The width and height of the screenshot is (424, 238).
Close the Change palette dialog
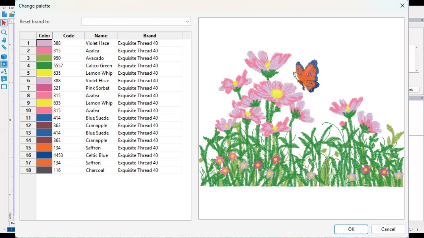tap(402, 6)
